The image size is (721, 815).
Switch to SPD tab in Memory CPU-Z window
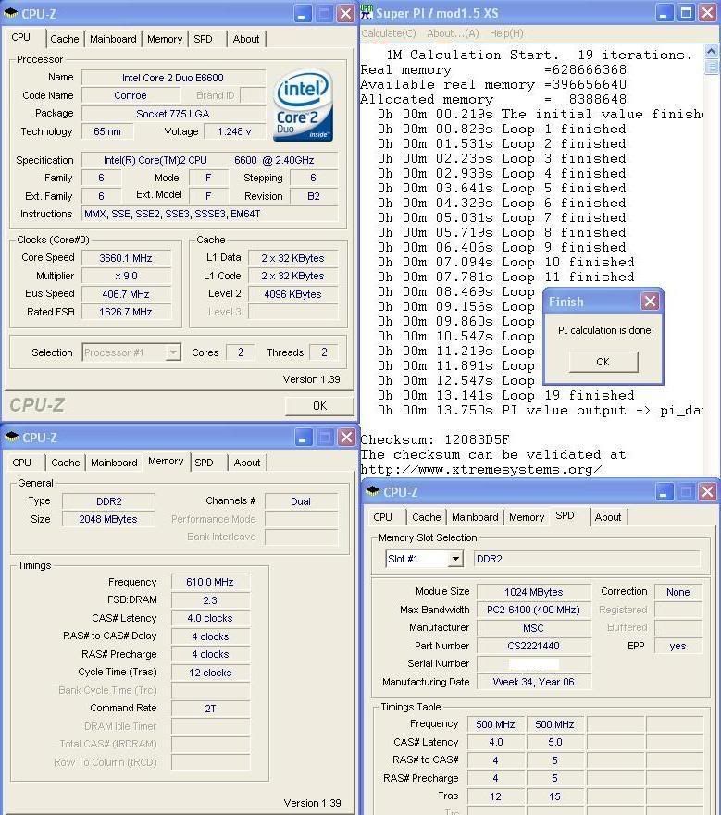tap(204, 463)
